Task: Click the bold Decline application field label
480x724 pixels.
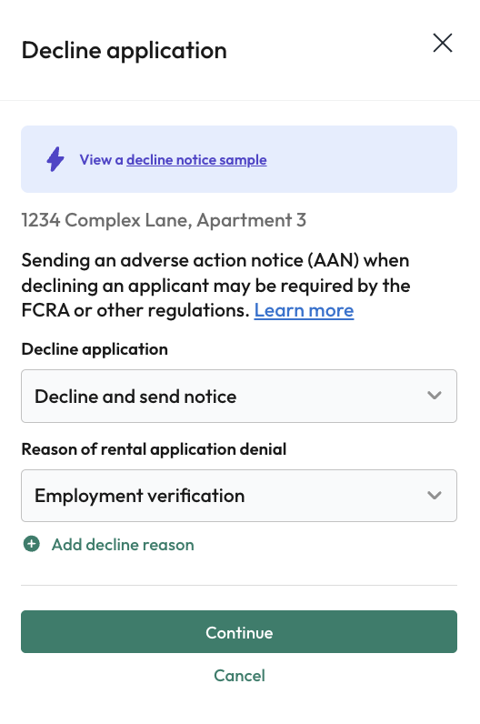Action: point(95,349)
